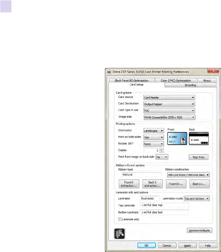
Task: Click the Back card preview thumbnail
Action: [x=199, y=138]
